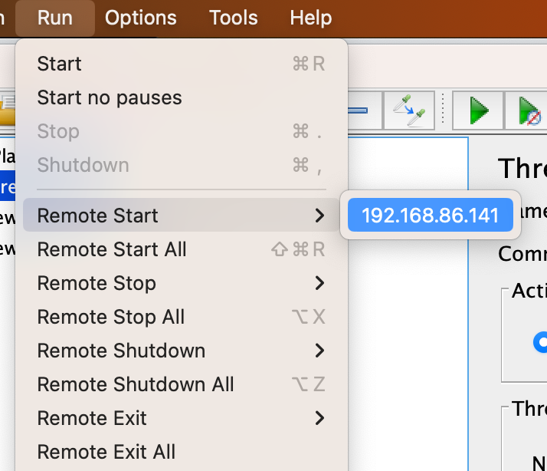Select the radio button under Action
This screenshot has height=471, width=547.
(x=542, y=342)
